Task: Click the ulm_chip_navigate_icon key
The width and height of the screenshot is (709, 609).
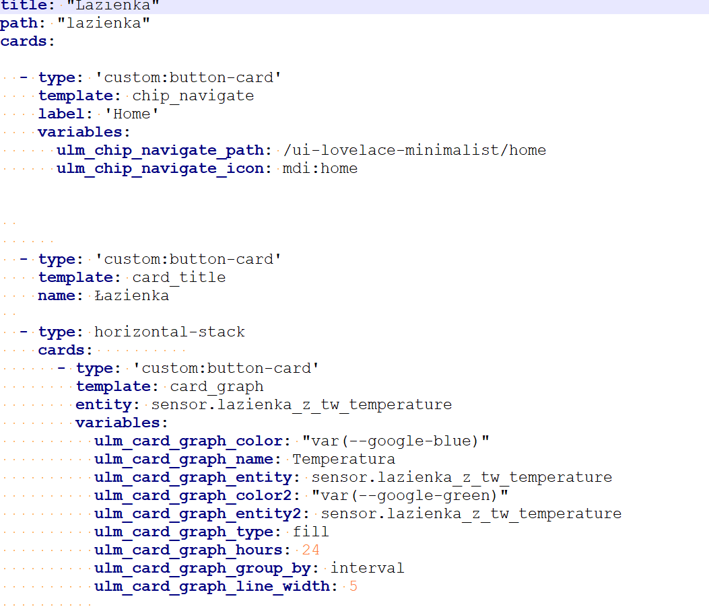Action: [x=160, y=168]
